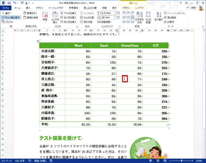This screenshot has width=206, height=163.
Task: Click Sort 並べ替え icon
Action: point(158,16)
